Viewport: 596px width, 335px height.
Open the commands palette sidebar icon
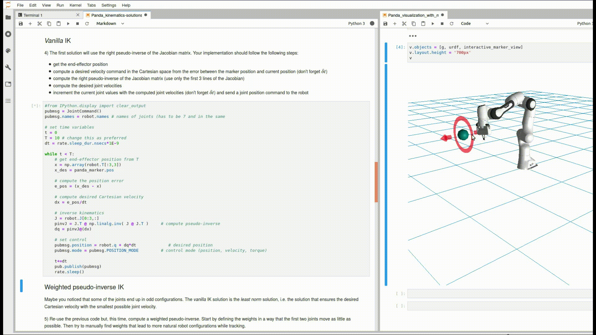point(8,51)
